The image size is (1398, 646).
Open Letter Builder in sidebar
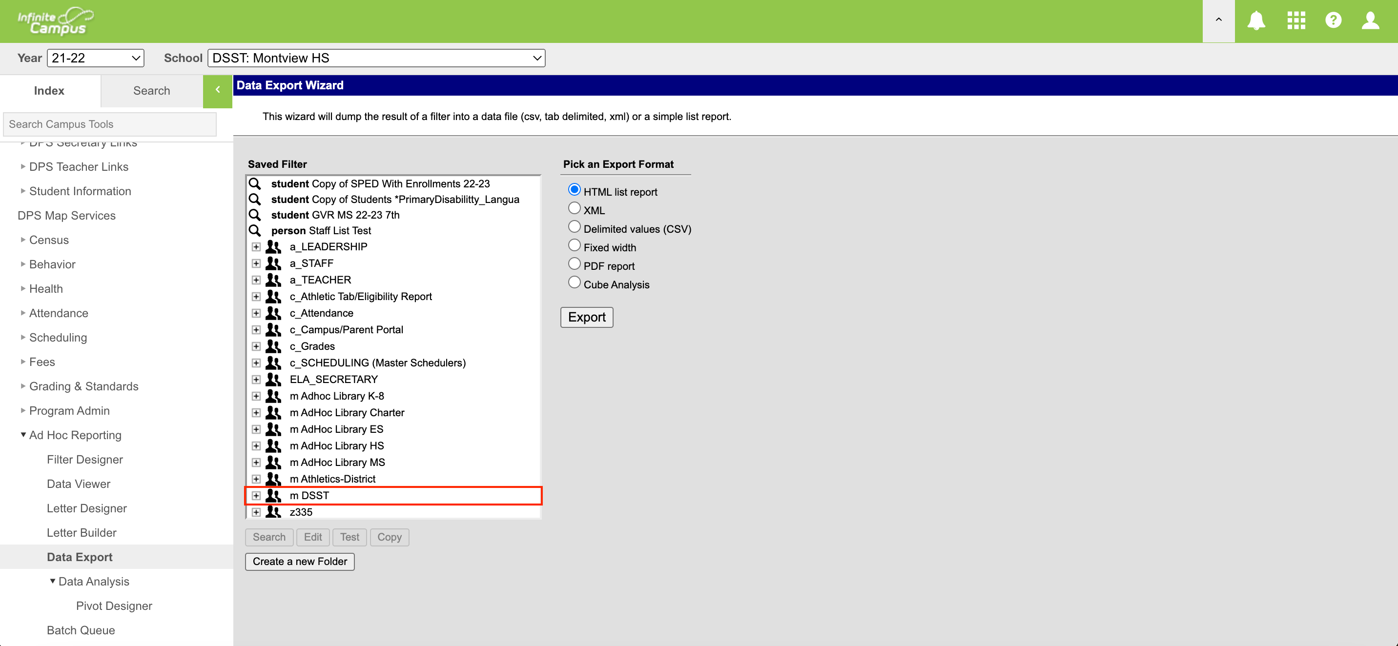coord(82,533)
